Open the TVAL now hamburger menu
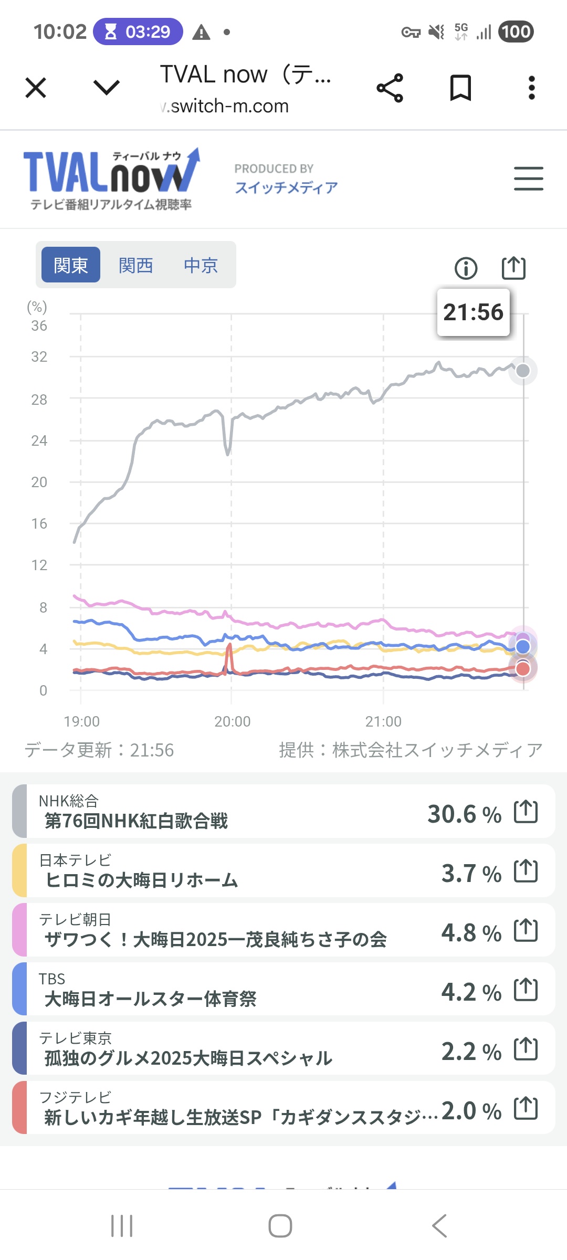Screen dimensions: 567x1260 tap(528, 178)
